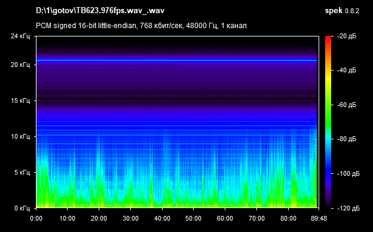Image resolution: width=373 pixels, height=232 pixels.
Task: Click the -100 дБ level label
Action: pos(348,174)
